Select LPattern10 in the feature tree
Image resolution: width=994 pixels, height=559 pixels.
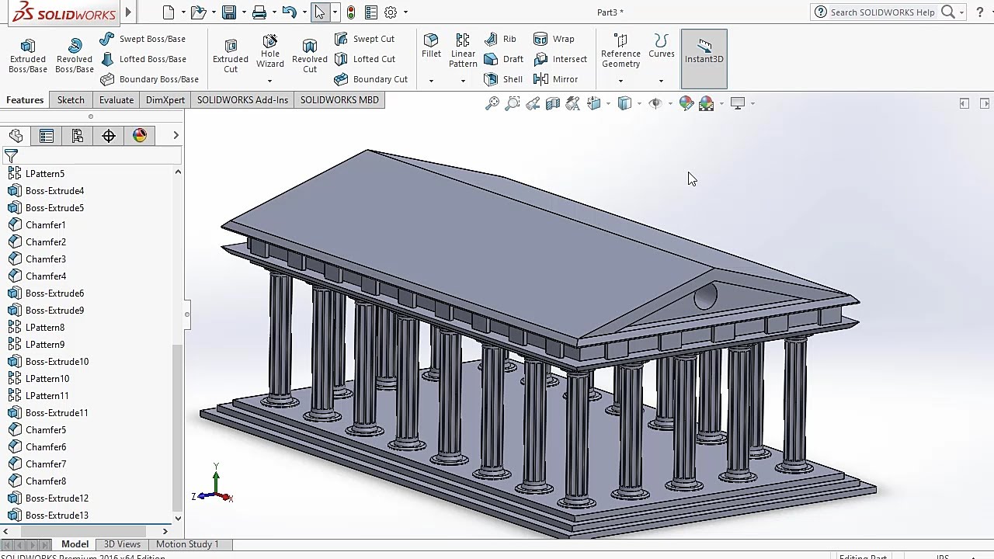click(47, 379)
